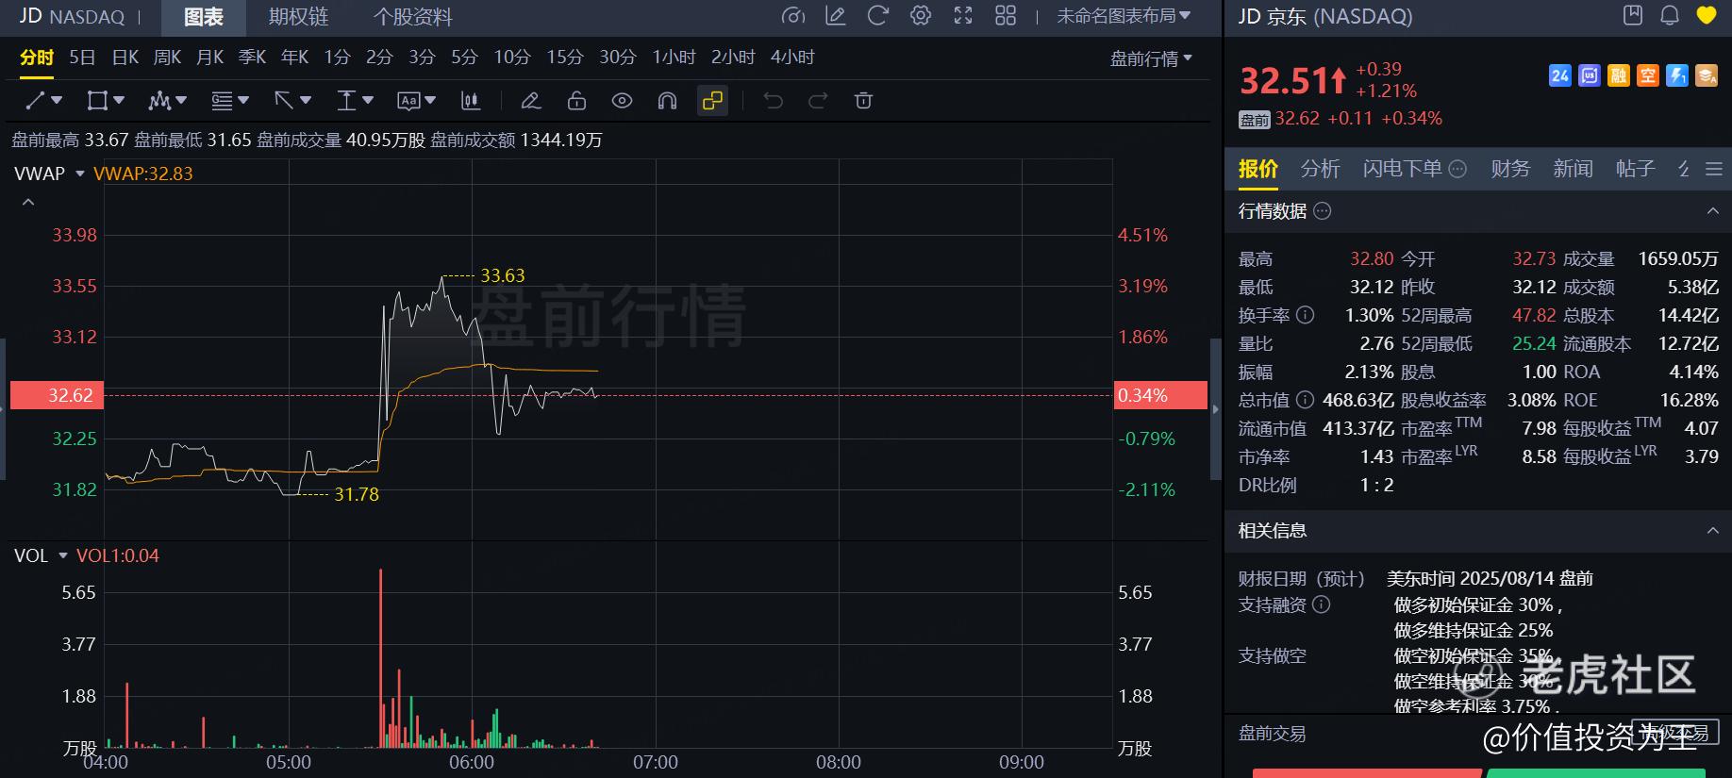Image resolution: width=1732 pixels, height=778 pixels.
Task: Select the line drawing tool
Action: click(35, 100)
